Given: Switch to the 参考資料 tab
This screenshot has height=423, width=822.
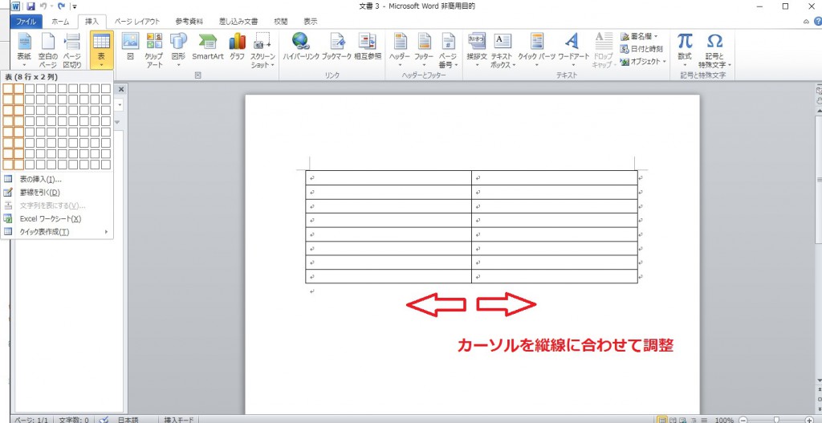Looking at the screenshot, I should click(189, 22).
